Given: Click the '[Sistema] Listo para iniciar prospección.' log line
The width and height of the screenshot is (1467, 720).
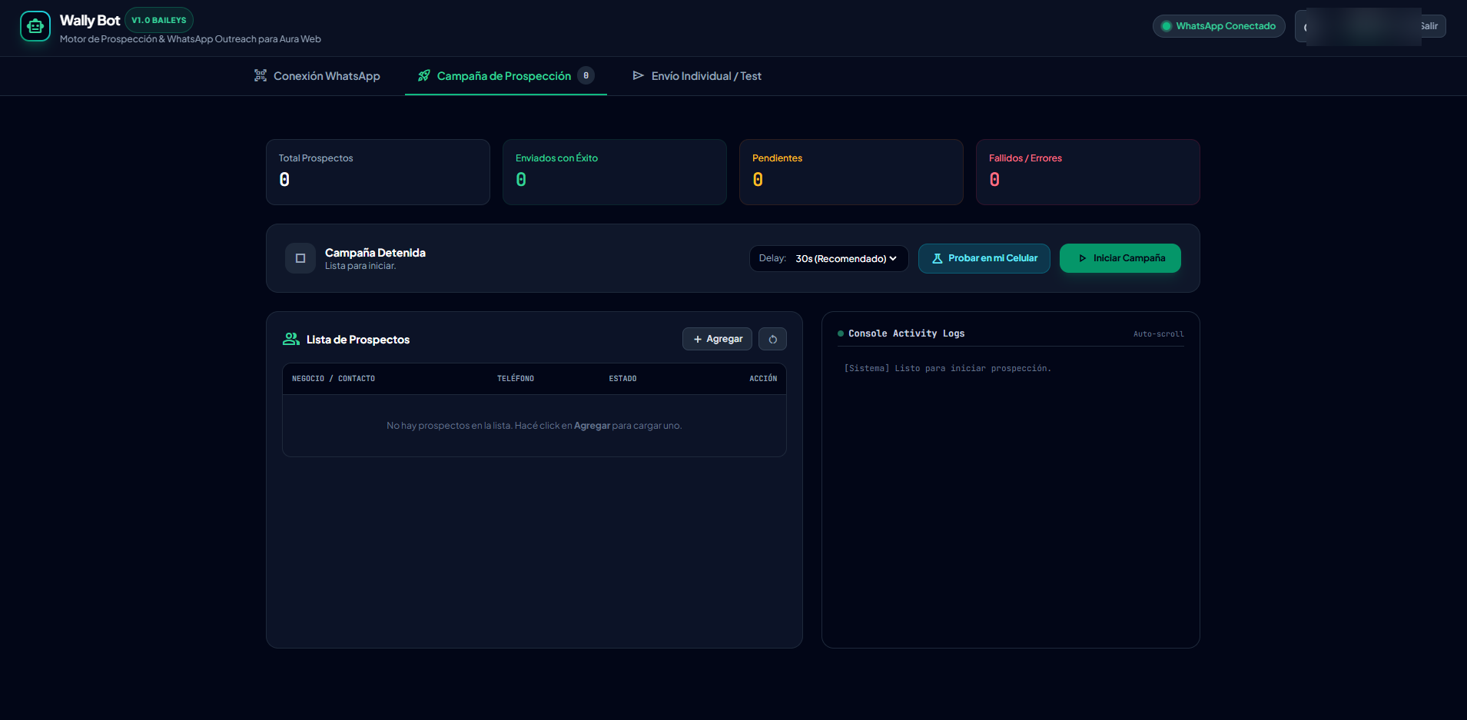Looking at the screenshot, I should tap(948, 369).
